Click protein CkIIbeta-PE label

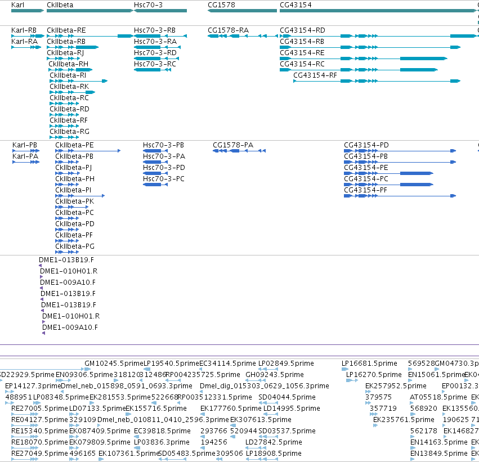pyautogui.click(x=74, y=145)
